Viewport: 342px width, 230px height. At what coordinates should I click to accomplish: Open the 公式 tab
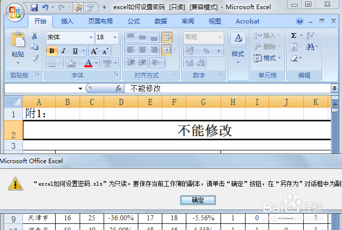point(134,21)
